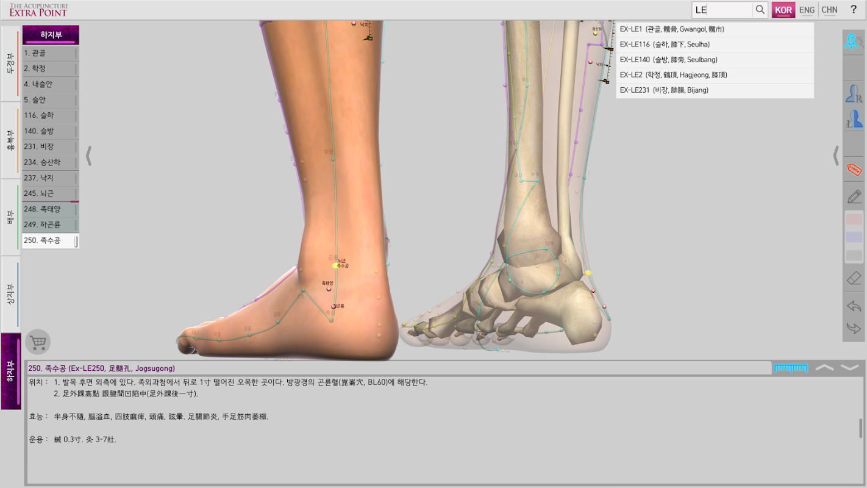Click the redo arrow icon

[x=854, y=329]
